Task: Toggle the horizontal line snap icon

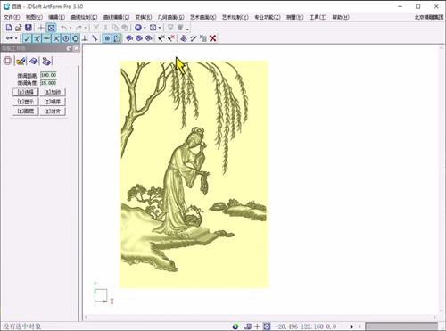Action: tap(46, 38)
